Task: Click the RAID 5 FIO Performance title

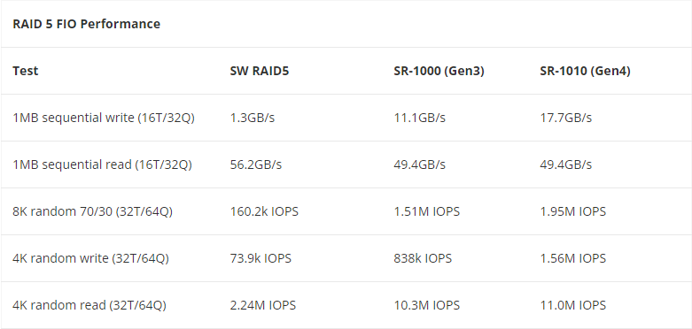Action: [x=86, y=24]
